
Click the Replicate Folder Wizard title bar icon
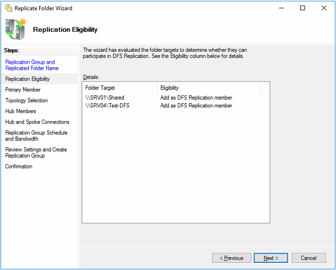pyautogui.click(x=8, y=8)
